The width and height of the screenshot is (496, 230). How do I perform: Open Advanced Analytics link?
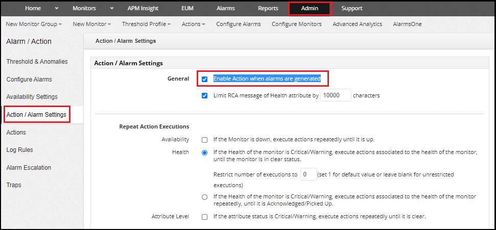[x=357, y=24]
